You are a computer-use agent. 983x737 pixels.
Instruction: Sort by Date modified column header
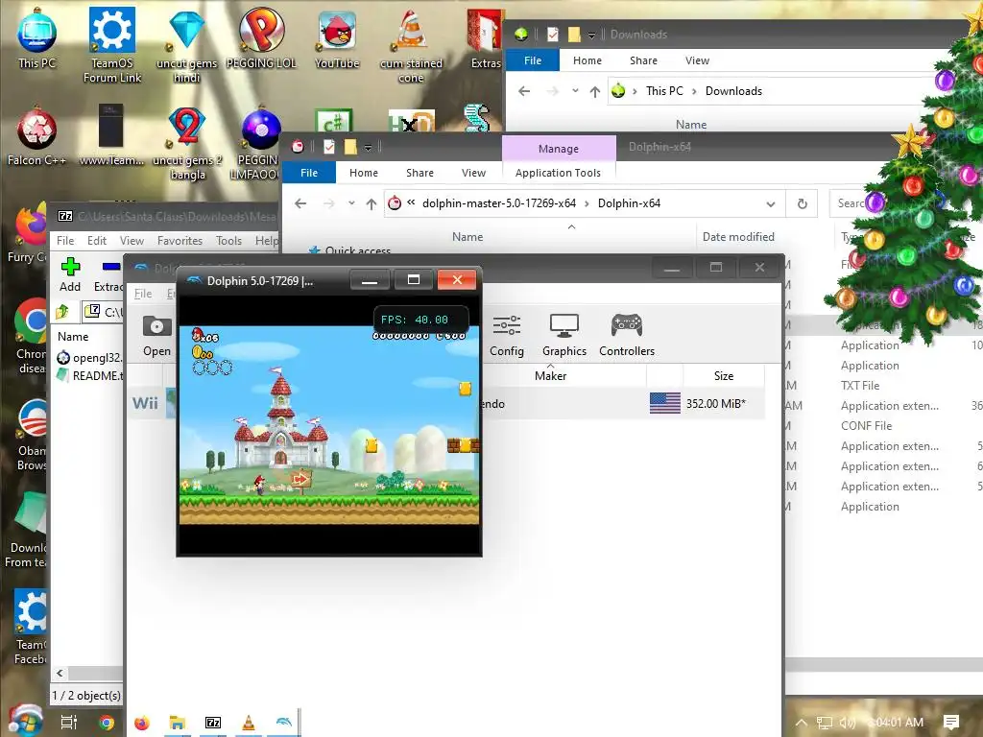point(738,237)
